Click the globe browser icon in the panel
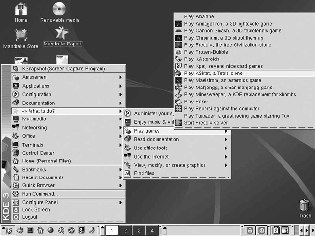The width and height of the screenshot is (315, 236). coord(50,230)
